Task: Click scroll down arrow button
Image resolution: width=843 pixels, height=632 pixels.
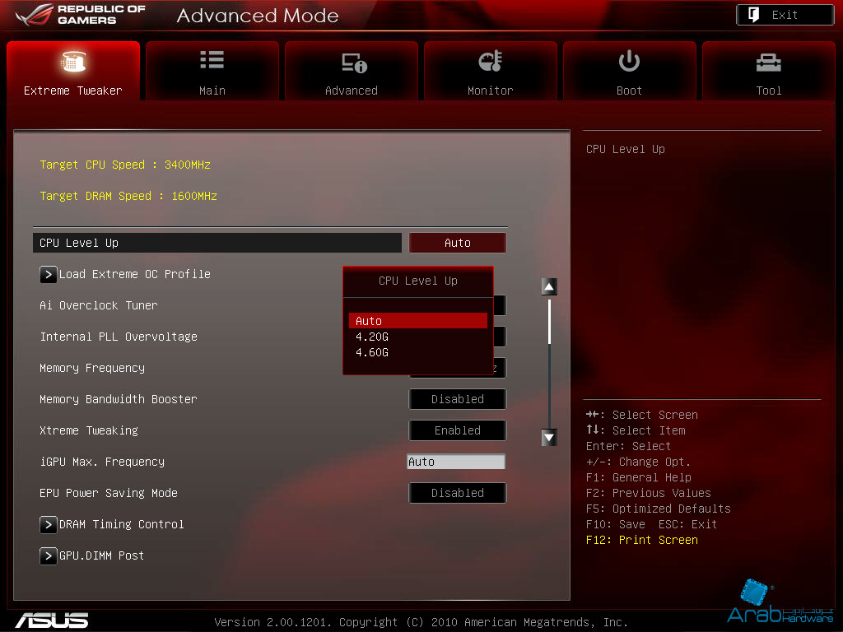Action: [549, 438]
